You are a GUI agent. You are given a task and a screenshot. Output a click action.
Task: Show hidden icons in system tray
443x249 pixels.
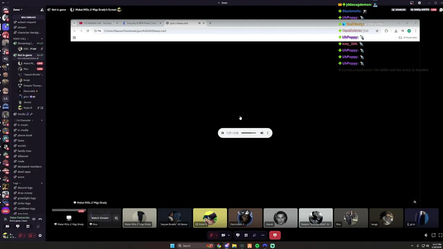click(412, 246)
